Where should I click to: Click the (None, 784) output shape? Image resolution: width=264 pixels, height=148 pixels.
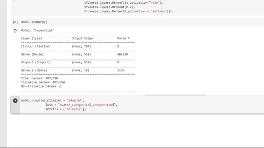81,46
